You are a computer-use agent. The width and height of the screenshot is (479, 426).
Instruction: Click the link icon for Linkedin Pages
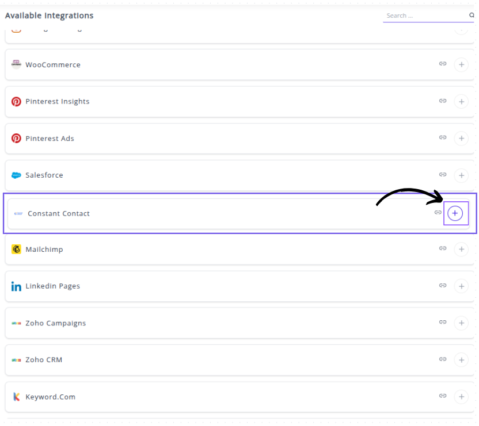pos(443,286)
